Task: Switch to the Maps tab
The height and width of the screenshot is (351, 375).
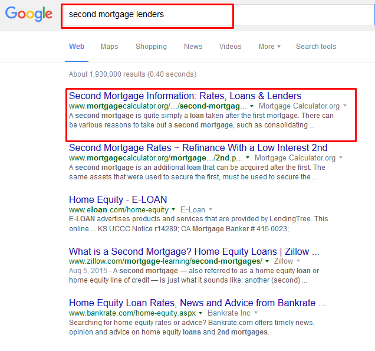Action: click(x=109, y=47)
